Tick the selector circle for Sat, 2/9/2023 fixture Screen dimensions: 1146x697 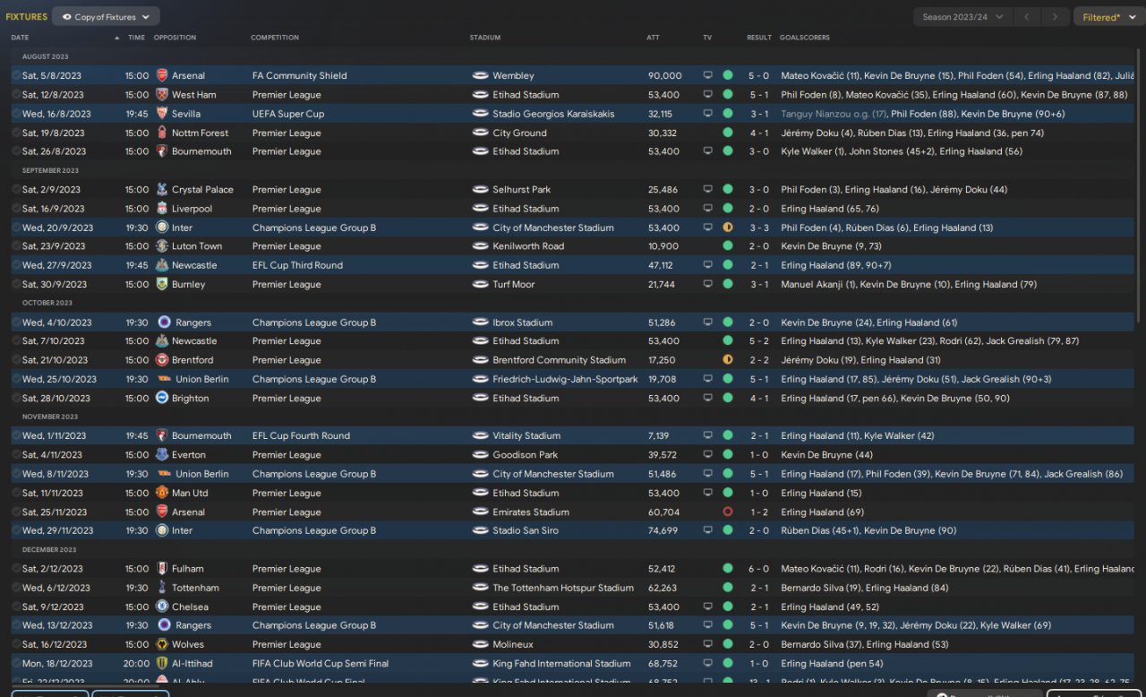(x=16, y=189)
